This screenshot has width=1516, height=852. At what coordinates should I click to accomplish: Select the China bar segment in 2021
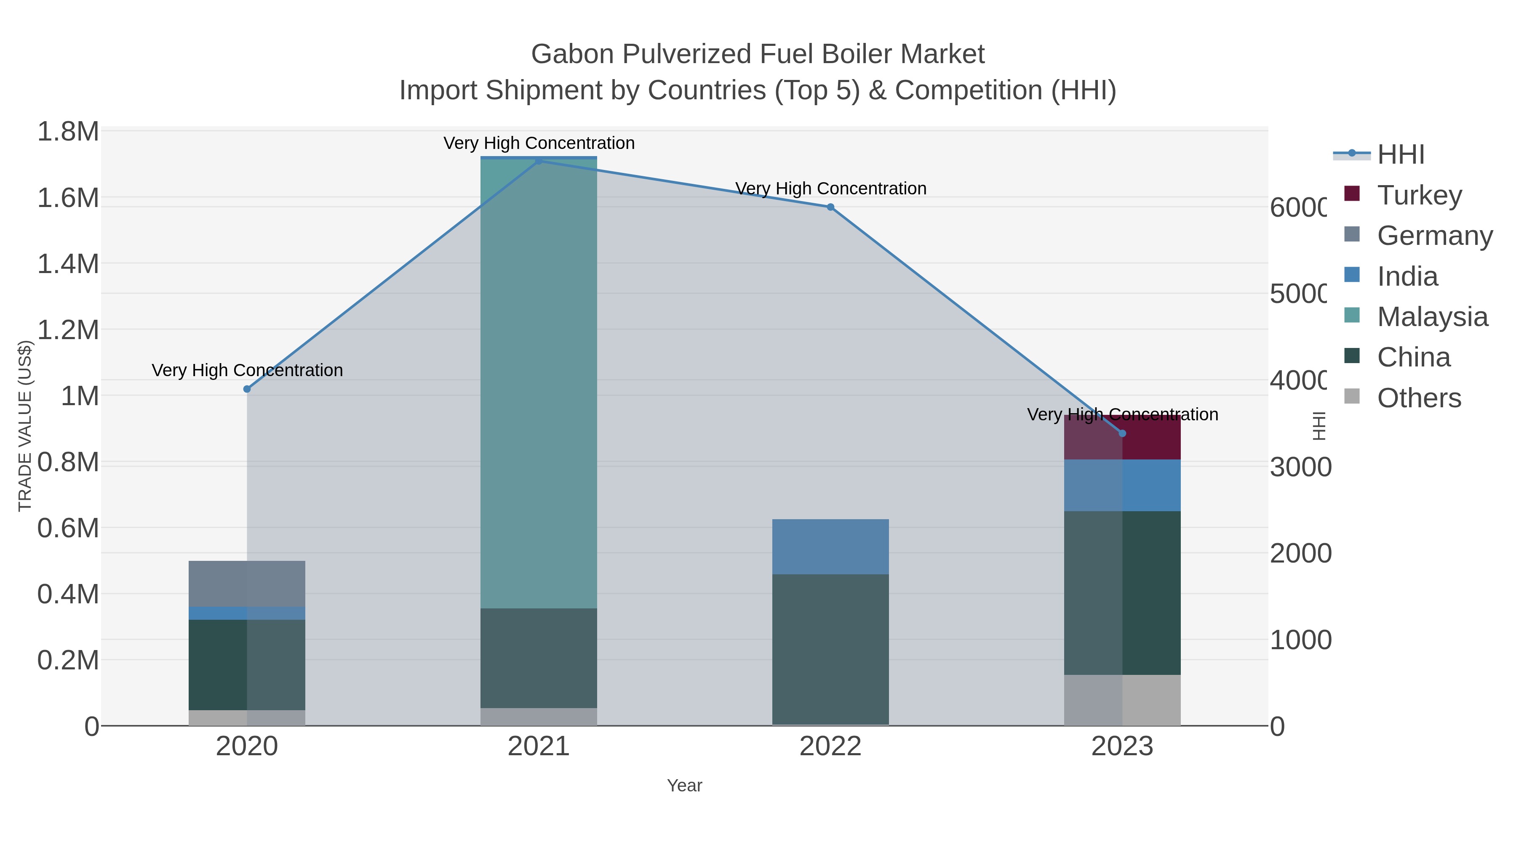pos(539,658)
